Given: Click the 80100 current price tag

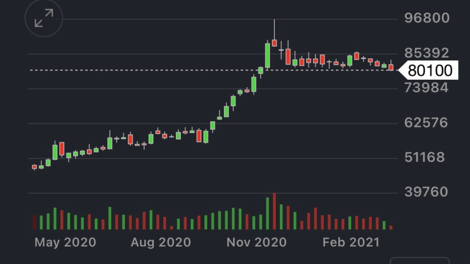Looking at the screenshot, I should [430, 71].
